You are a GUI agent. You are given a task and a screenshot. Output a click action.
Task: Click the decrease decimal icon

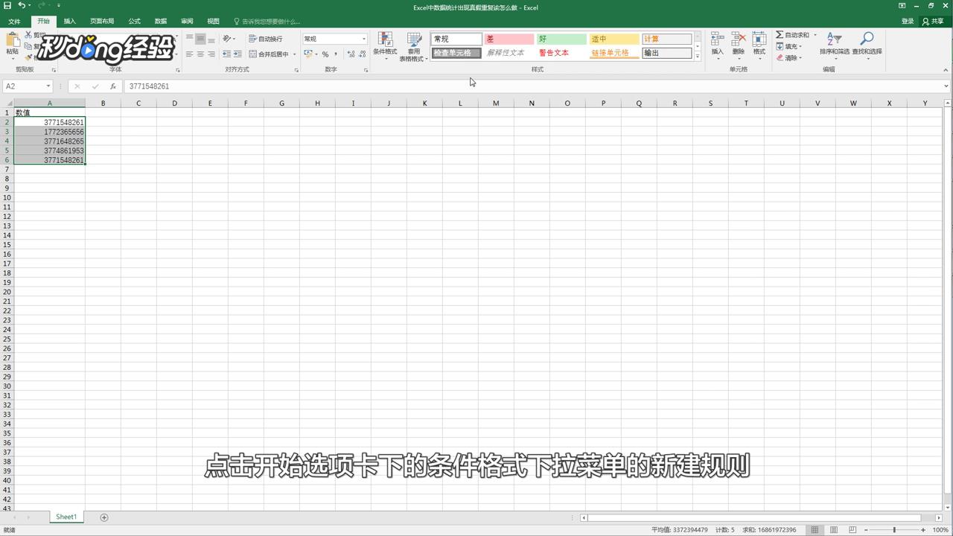point(362,54)
